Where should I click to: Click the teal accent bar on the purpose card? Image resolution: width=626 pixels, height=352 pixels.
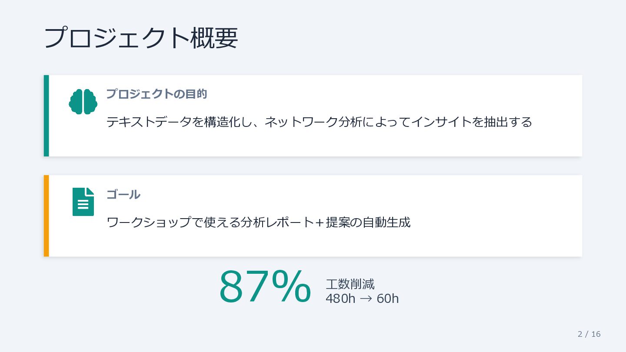47,116
